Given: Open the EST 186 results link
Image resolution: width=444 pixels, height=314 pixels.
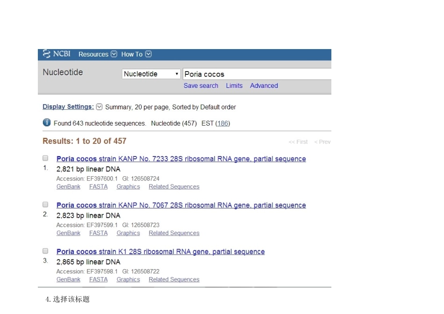Looking at the screenshot, I should [222, 123].
